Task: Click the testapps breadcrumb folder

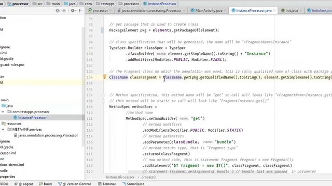Action: click(105, 4)
